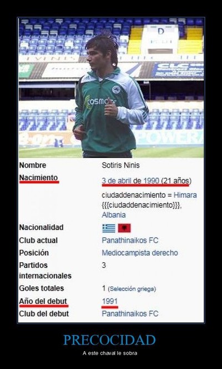Click the 'Goles totales' label
This screenshot has height=369, width=222.
coord(41,288)
